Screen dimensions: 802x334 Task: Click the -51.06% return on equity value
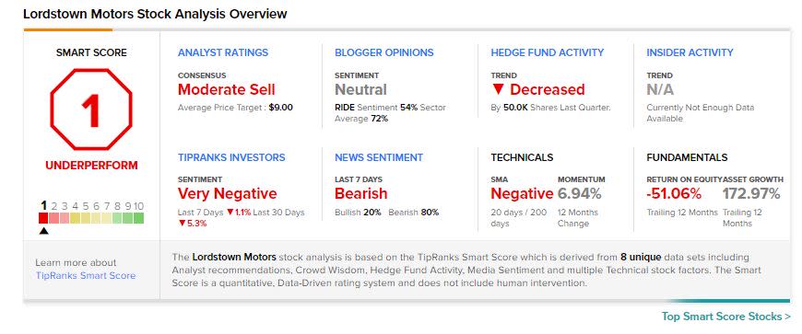(x=674, y=194)
